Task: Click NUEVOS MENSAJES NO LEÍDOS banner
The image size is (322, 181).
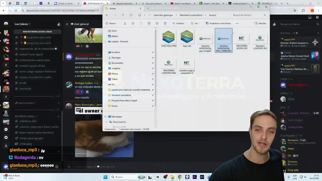Action: pyautogui.click(x=37, y=32)
